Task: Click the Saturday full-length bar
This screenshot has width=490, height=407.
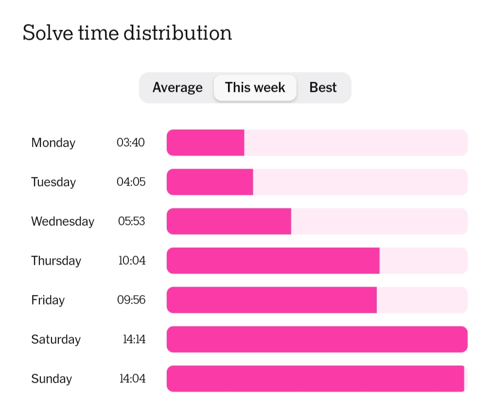Action: (x=317, y=339)
